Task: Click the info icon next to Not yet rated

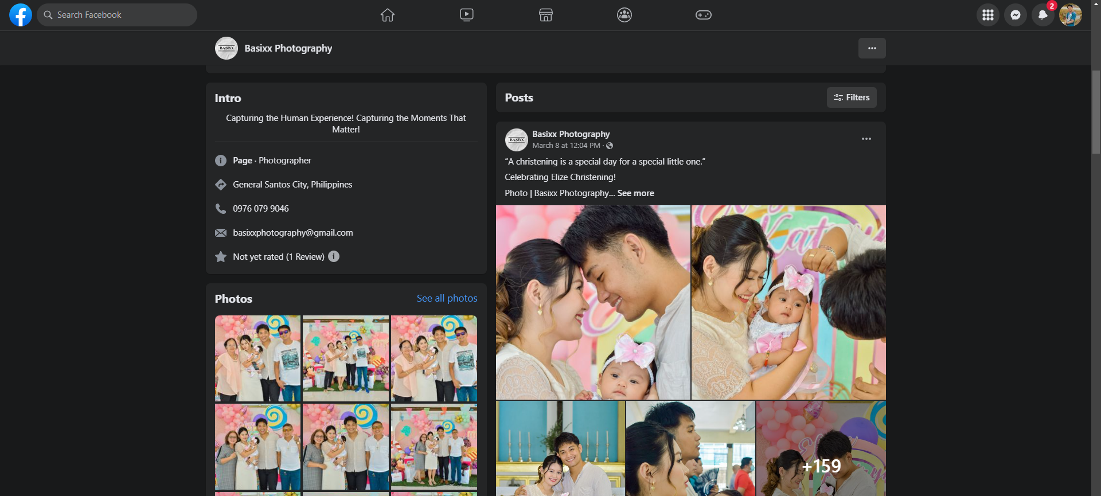Action: point(334,256)
